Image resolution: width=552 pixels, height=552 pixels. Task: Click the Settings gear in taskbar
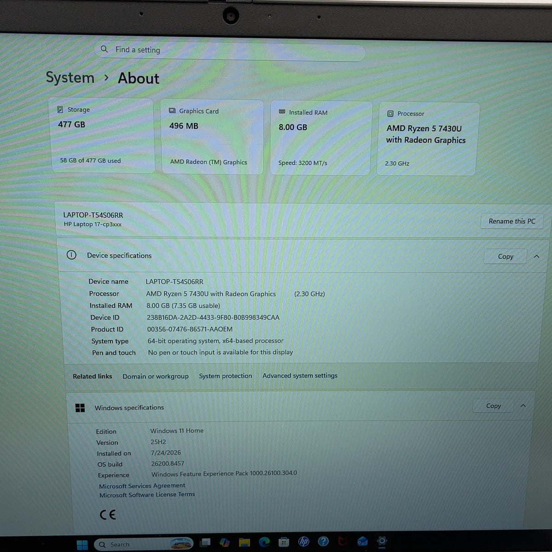(382, 541)
